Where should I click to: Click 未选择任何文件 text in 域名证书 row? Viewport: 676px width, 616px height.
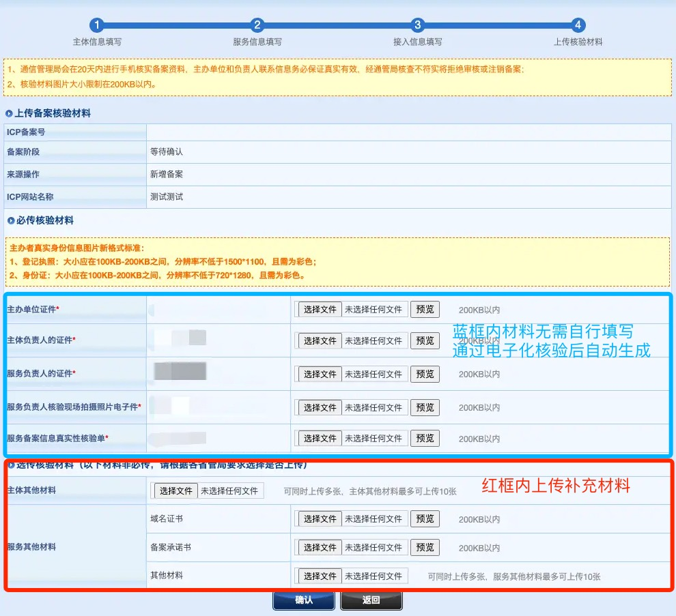tap(374, 520)
